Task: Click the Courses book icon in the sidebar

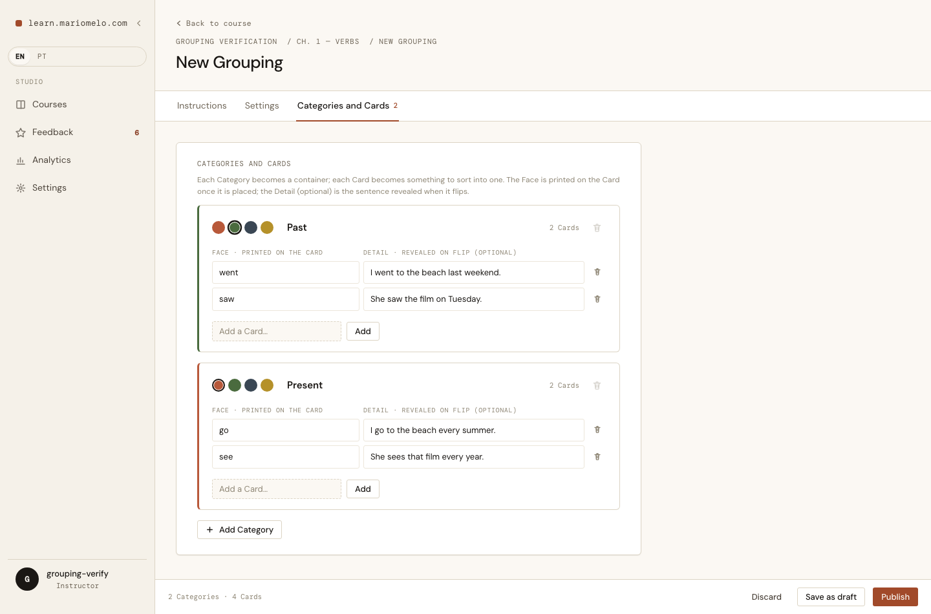Action: point(21,105)
